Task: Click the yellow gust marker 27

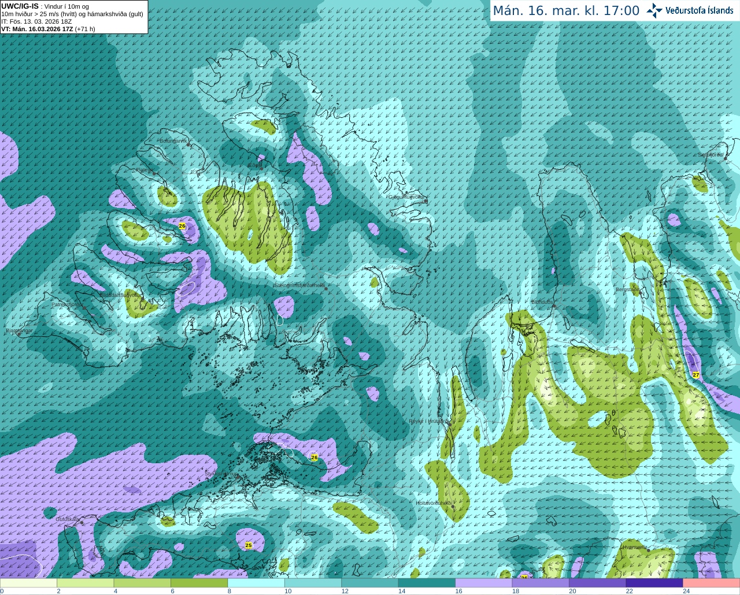Action: point(696,375)
